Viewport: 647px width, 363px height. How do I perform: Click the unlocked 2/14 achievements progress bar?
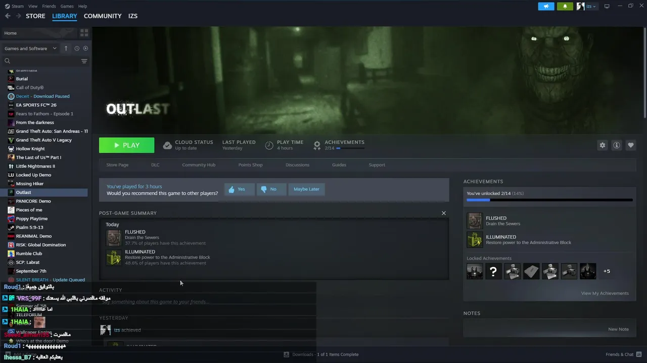point(549,200)
